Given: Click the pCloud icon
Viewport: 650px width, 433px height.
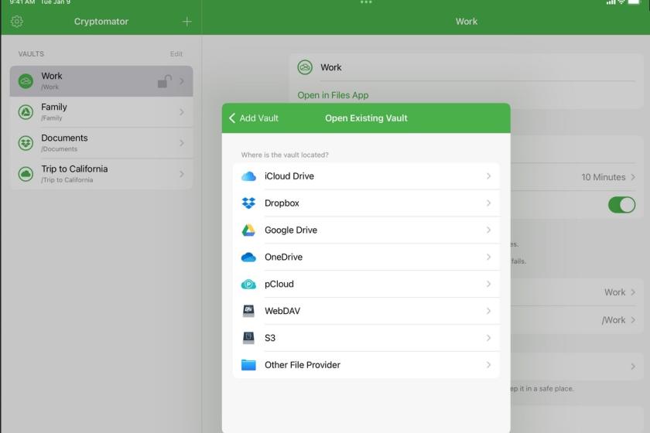Looking at the screenshot, I should (248, 284).
